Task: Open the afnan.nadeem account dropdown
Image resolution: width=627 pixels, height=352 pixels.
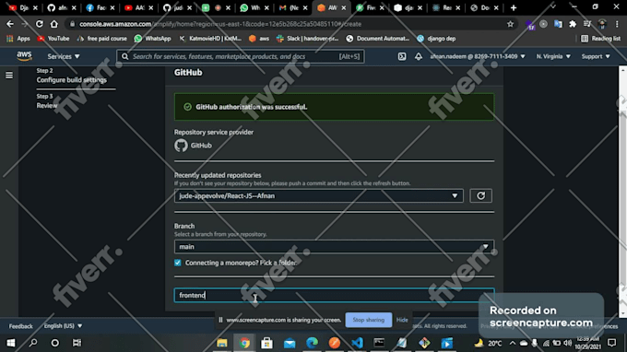Action: pyautogui.click(x=478, y=56)
